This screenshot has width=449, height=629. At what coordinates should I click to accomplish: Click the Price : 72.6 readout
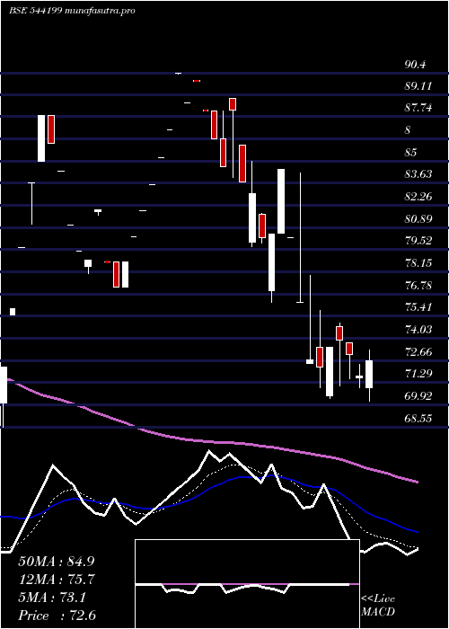coord(57,616)
